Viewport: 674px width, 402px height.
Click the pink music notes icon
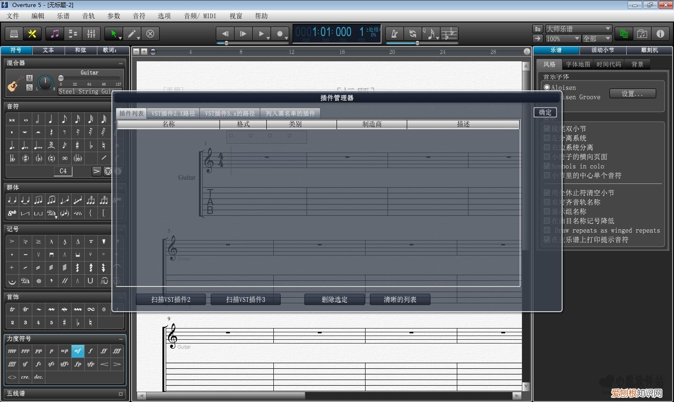pyautogui.click(x=55, y=34)
